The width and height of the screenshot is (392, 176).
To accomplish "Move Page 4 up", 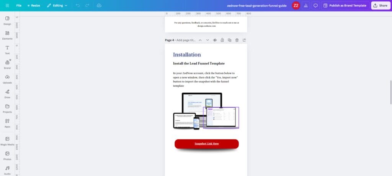I will coord(200,40).
